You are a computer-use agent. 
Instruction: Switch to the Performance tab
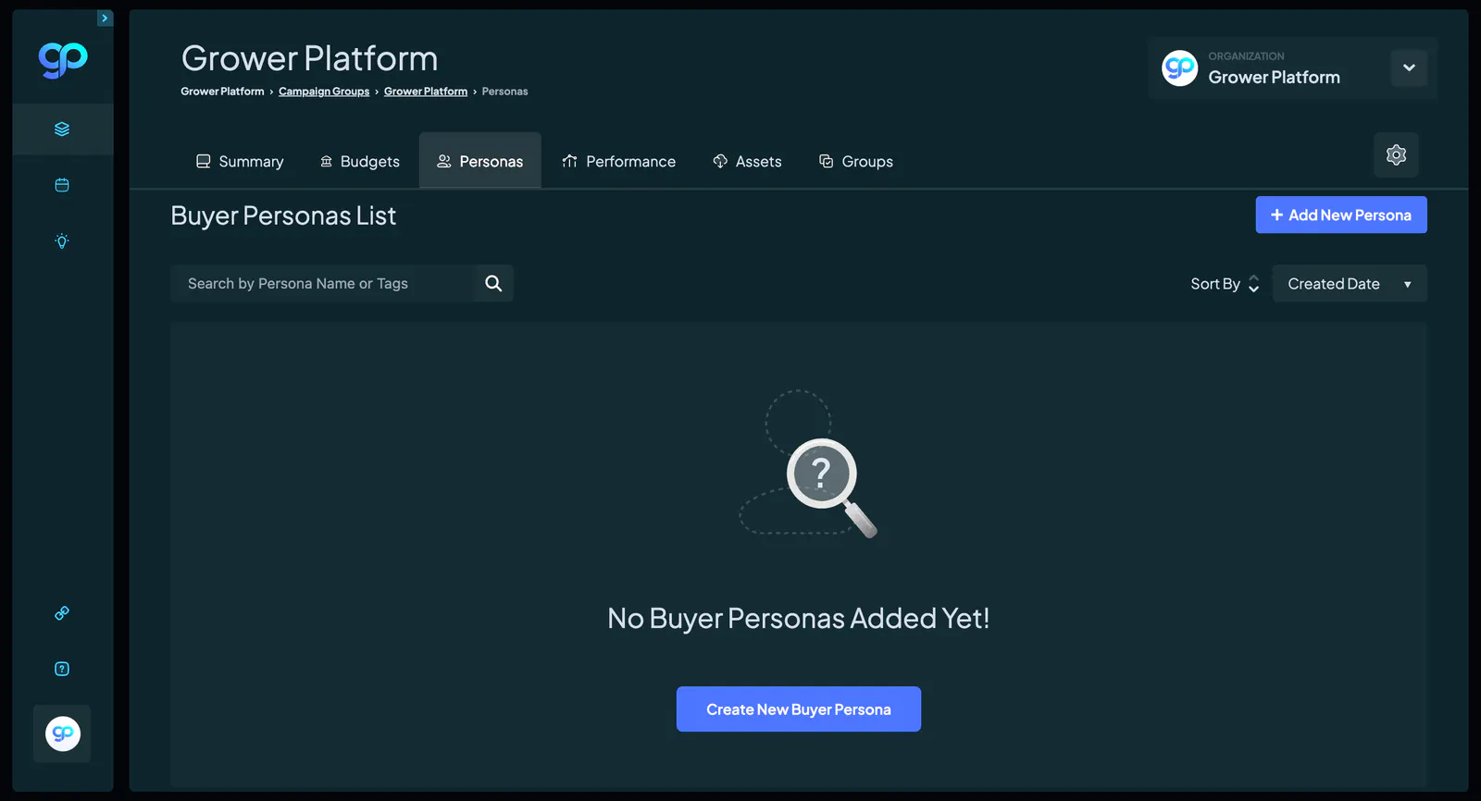coord(619,161)
